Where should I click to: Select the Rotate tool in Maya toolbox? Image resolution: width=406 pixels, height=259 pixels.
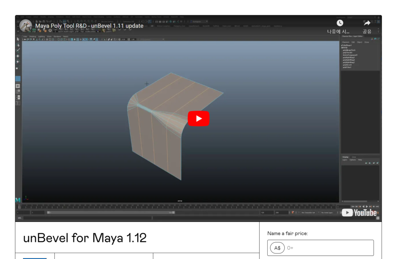coord(18,61)
